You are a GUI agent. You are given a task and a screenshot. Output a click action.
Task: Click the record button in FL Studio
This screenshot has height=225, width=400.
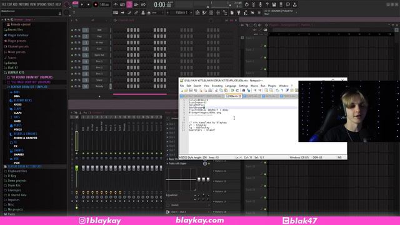(x=96, y=4)
